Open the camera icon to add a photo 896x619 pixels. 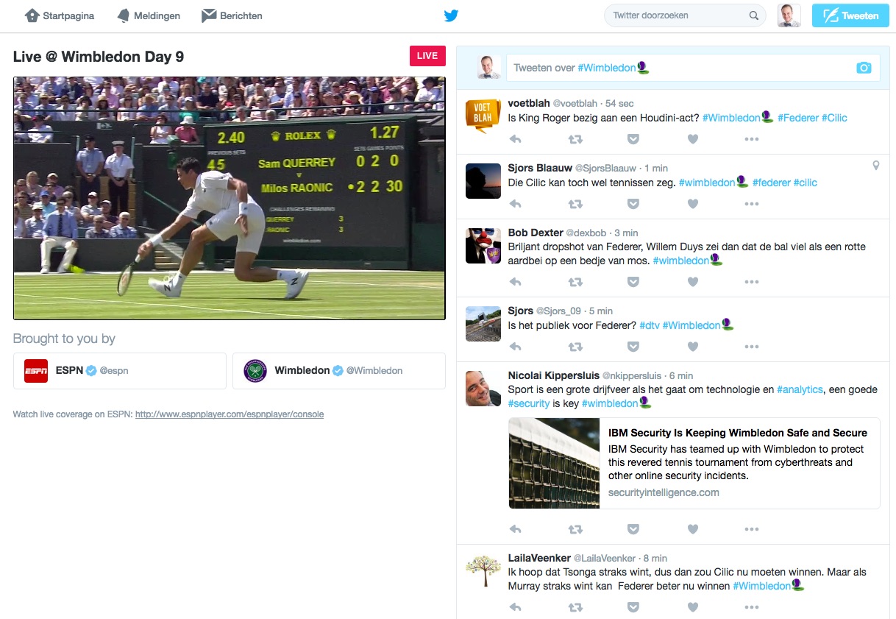865,67
